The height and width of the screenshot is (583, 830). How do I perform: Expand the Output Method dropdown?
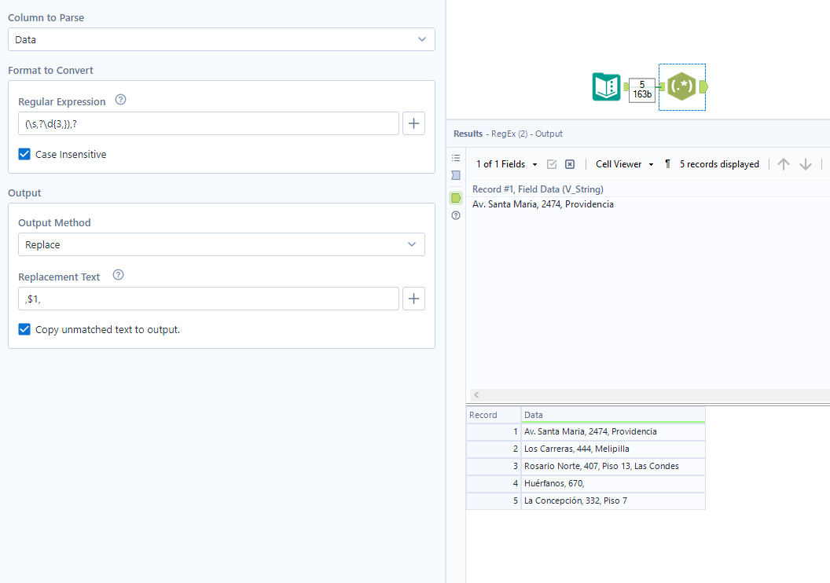coord(222,244)
